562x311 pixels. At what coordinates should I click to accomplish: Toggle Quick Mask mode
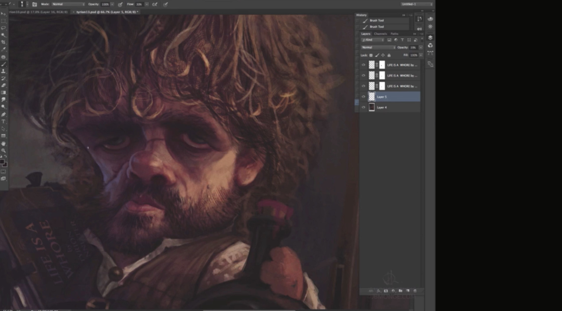click(3, 172)
